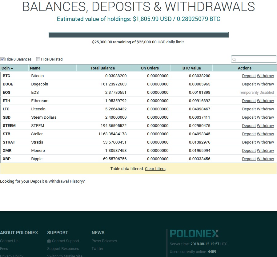277x257 pixels.
Task: Click Withdraw for Ethereum
Action: pyautogui.click(x=265, y=101)
